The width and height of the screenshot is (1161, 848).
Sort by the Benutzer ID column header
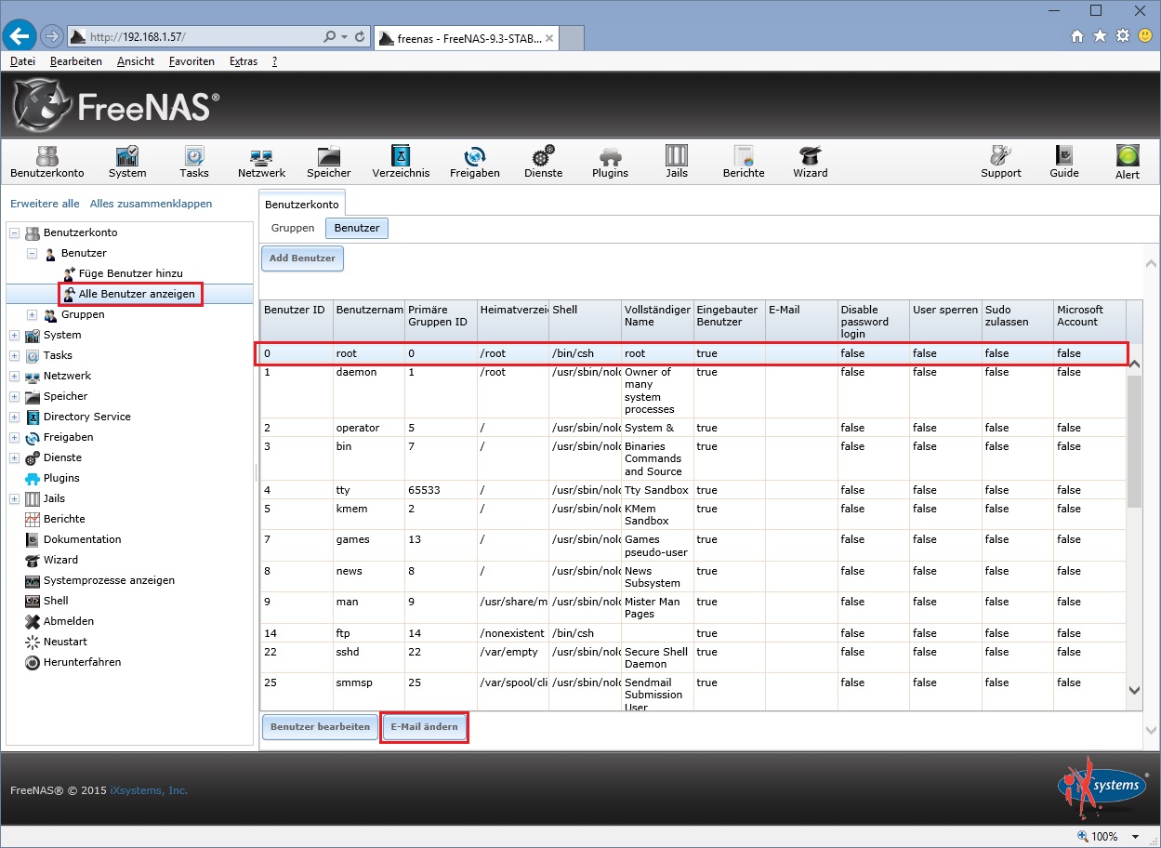[296, 322]
